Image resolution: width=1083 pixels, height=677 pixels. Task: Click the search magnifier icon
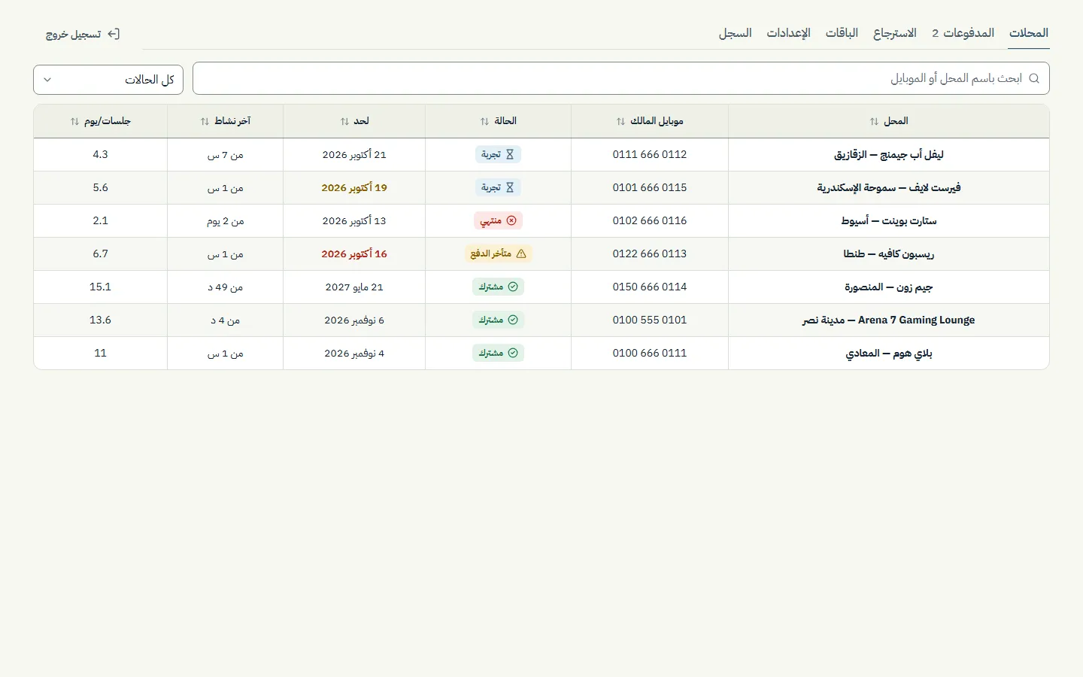1034,78
